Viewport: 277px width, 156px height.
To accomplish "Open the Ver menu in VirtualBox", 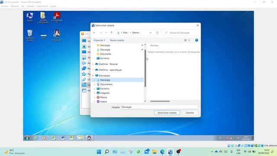I will pos(23,6).
